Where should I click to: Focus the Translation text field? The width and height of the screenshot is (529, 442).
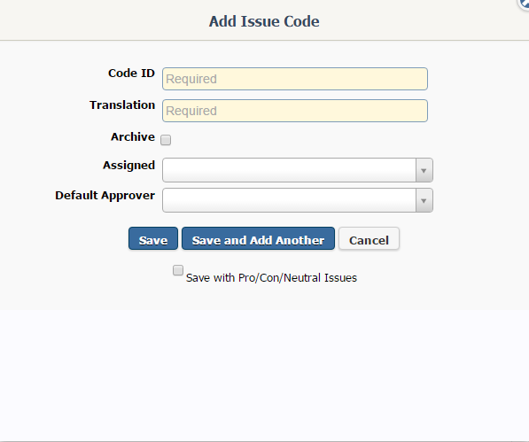(295, 111)
